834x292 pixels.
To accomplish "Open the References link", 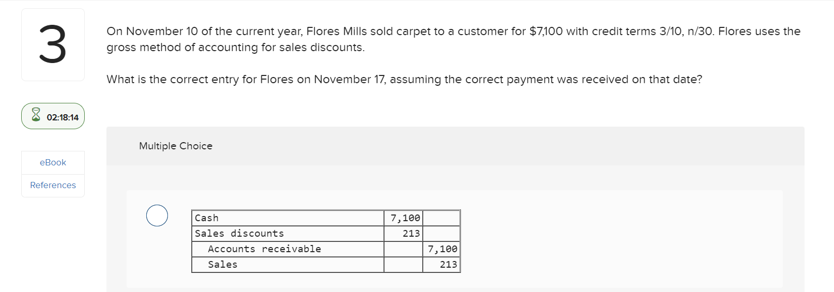I will [53, 185].
